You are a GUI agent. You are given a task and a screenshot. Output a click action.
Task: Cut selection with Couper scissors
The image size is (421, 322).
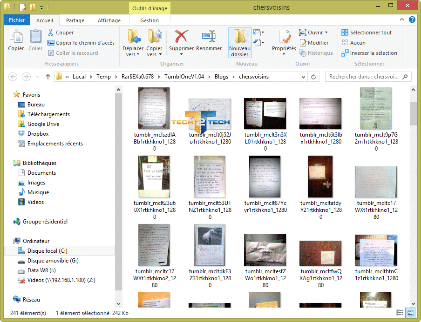pos(61,33)
